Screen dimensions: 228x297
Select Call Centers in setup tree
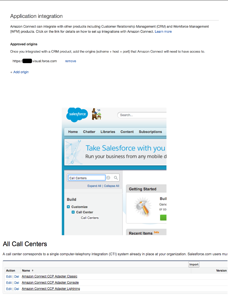[90, 218]
